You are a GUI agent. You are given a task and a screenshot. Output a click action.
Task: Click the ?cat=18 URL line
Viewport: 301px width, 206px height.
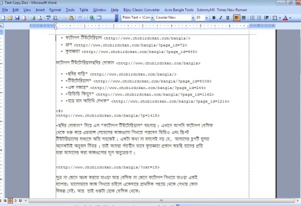(x=108, y=167)
